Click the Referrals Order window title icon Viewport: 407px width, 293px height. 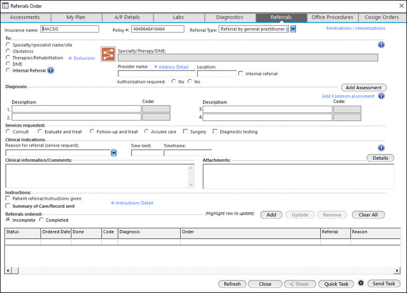point(5,6)
